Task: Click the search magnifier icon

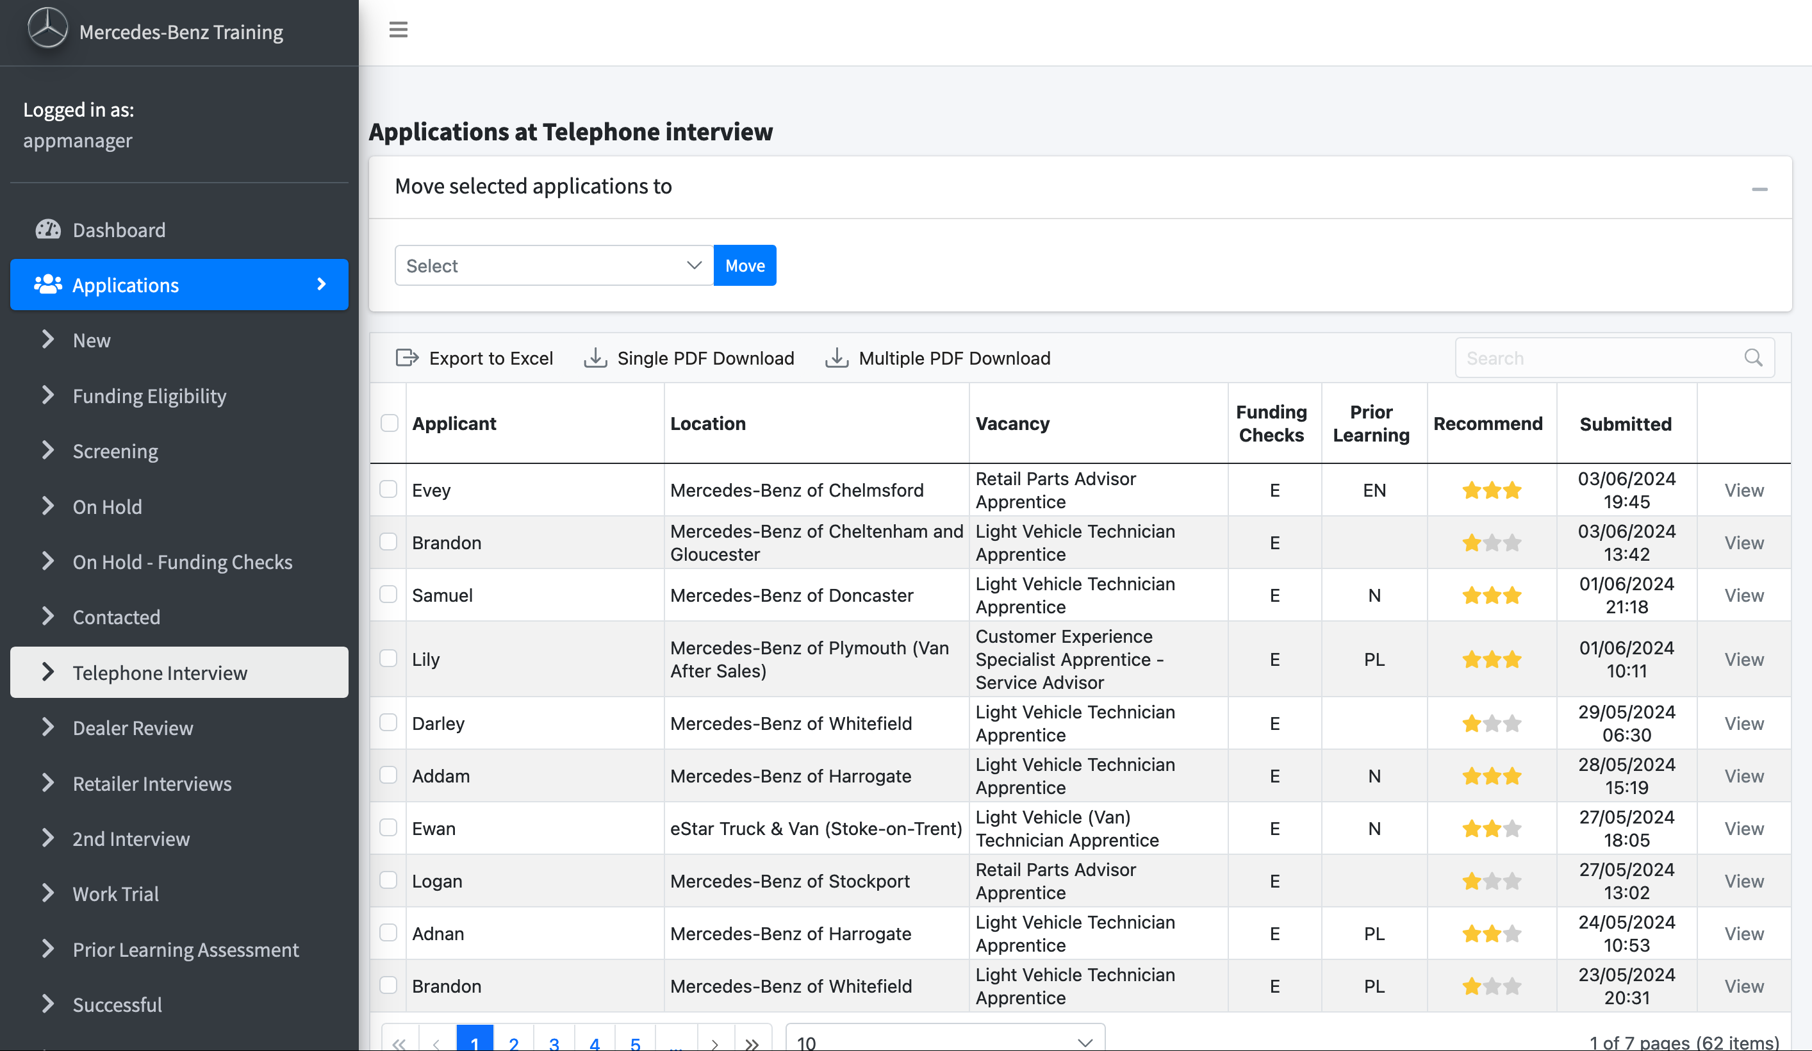Action: pos(1753,358)
